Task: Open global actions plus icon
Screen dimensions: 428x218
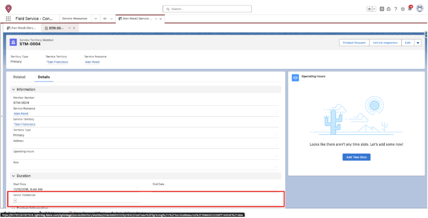Action: point(382,9)
